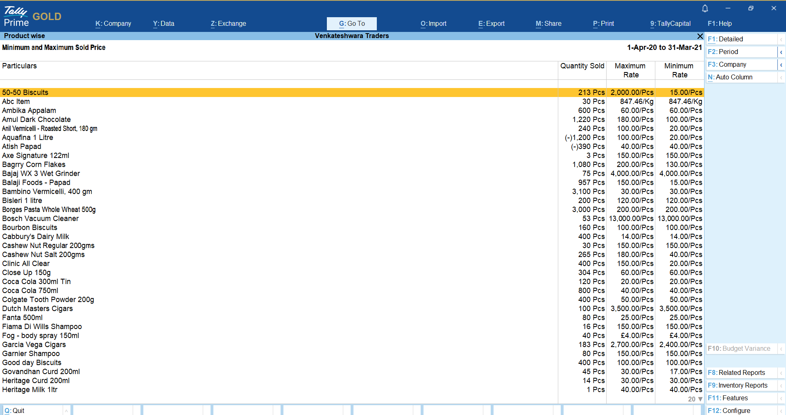Expand the F2 Period side arrow
The height and width of the screenshot is (415, 786).
[x=781, y=52]
